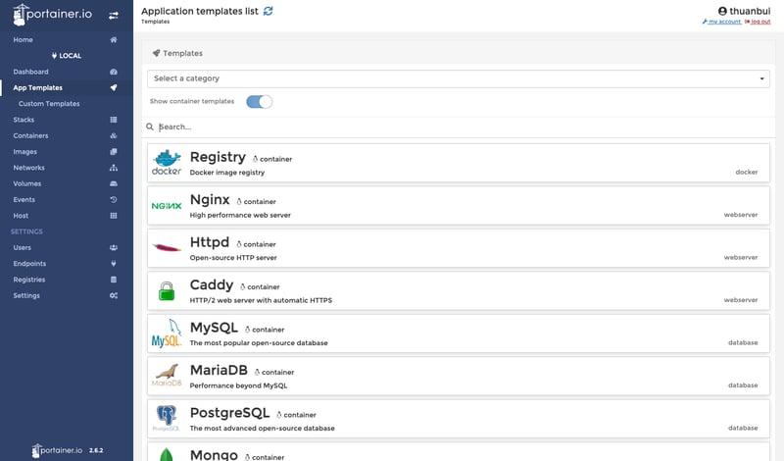Click the Httpd feather logo

tap(167, 248)
